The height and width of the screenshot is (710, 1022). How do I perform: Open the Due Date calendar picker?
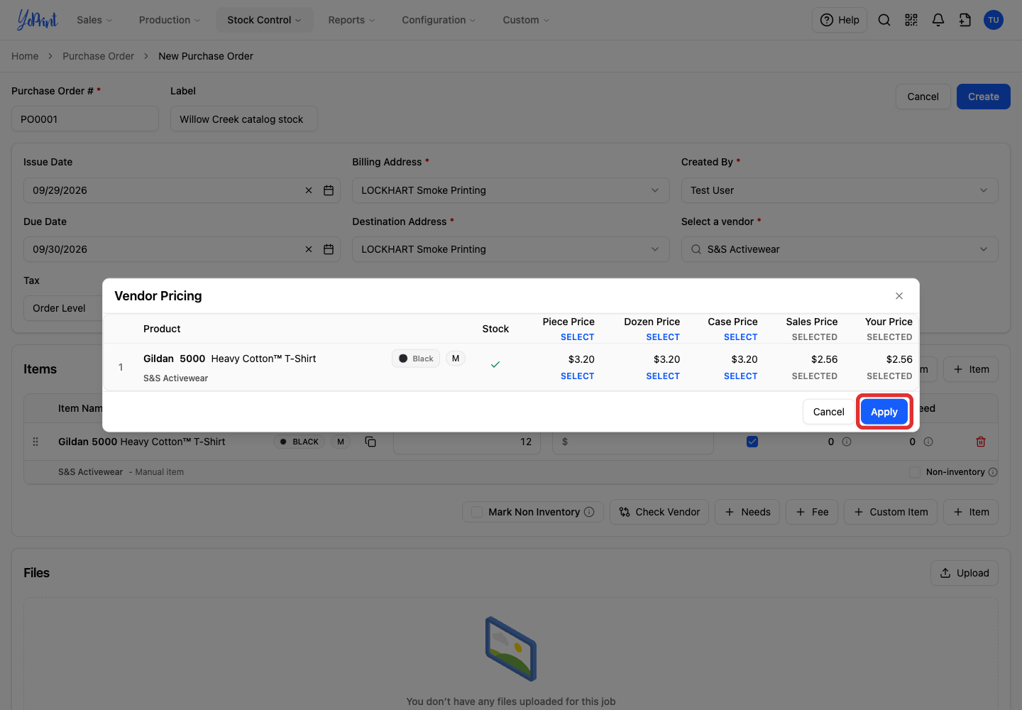pos(329,249)
